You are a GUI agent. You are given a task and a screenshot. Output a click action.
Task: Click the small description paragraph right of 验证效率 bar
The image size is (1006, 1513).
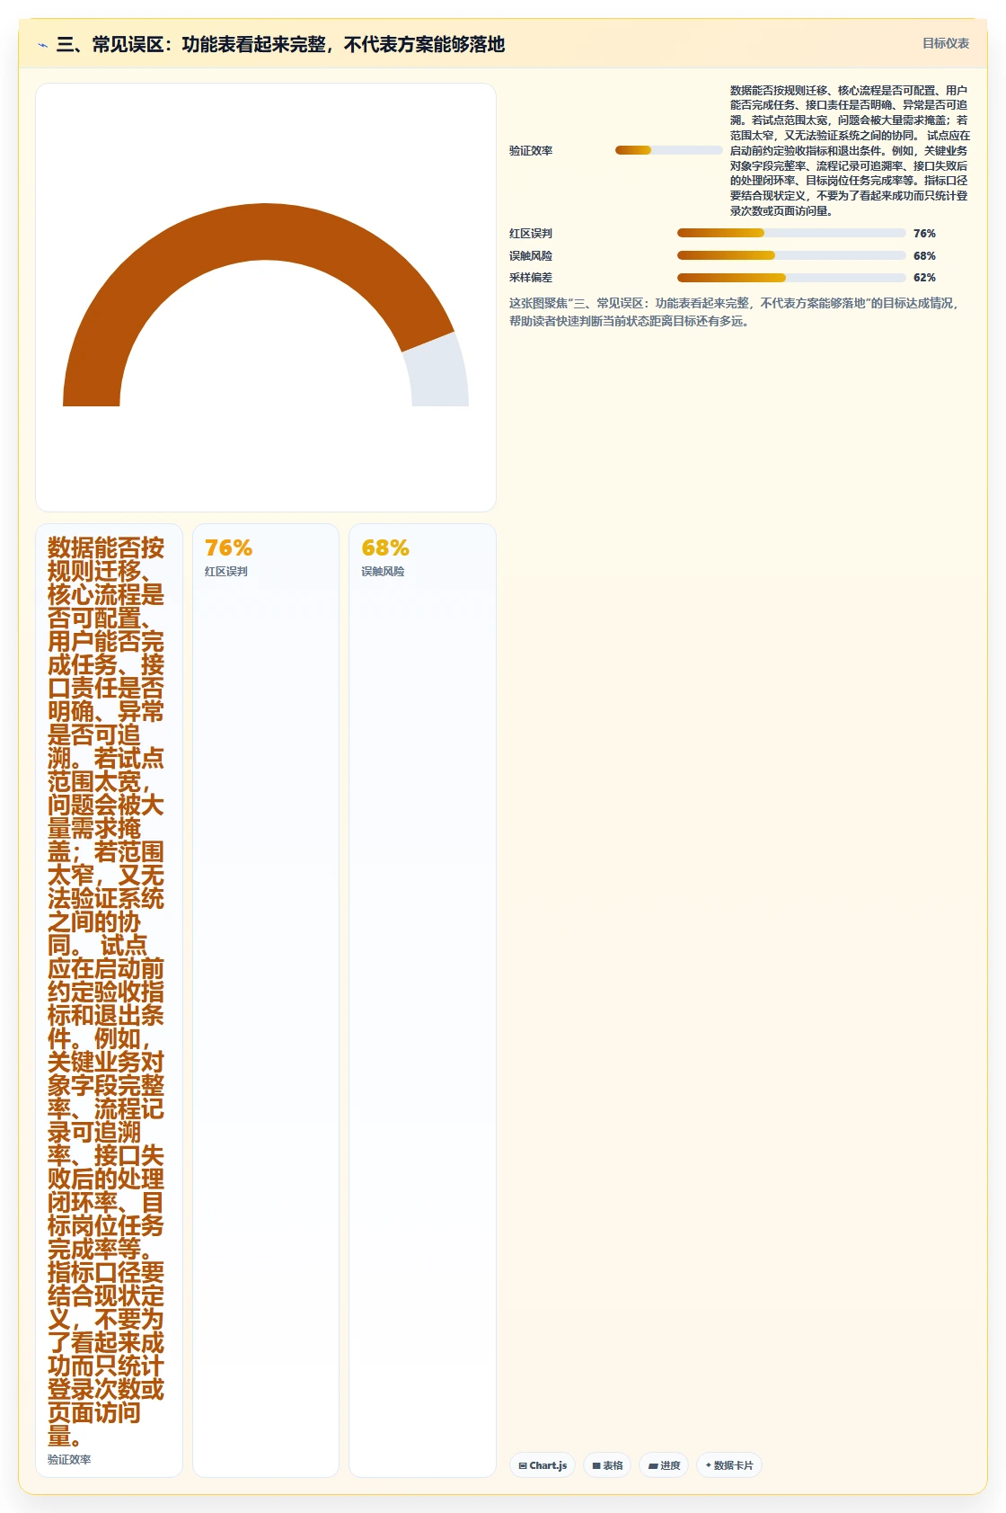click(x=850, y=150)
